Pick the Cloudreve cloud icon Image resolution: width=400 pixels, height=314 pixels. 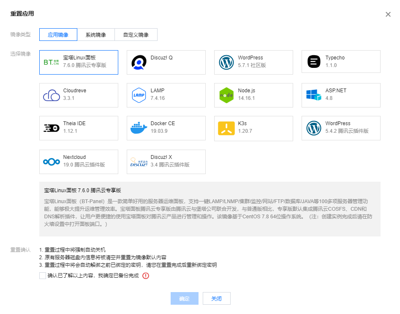point(51,95)
